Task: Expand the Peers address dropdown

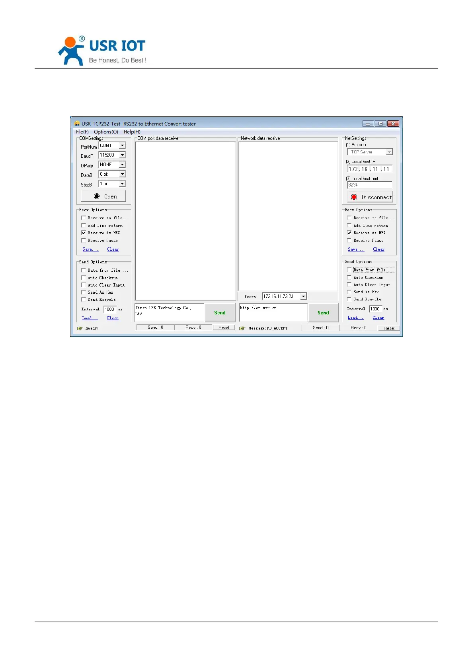Action: [303, 296]
